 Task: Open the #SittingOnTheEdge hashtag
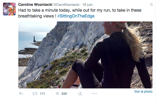[76, 16]
